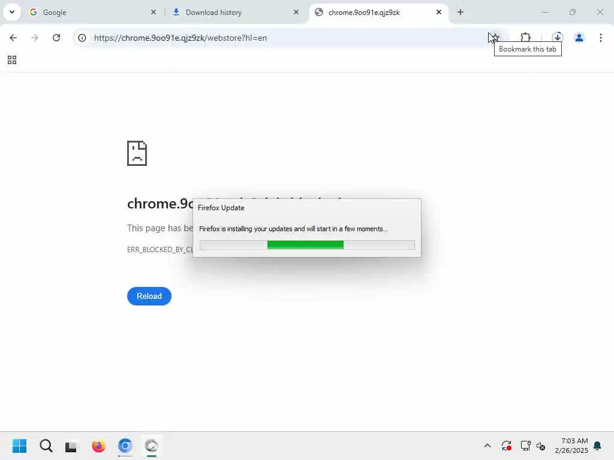Open the File Explorer taskbar icon
This screenshot has width=614, height=460.
72,446
